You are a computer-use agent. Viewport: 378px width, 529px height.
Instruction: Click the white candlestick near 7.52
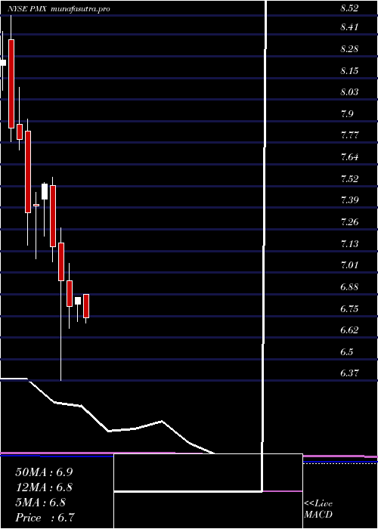tap(45, 192)
